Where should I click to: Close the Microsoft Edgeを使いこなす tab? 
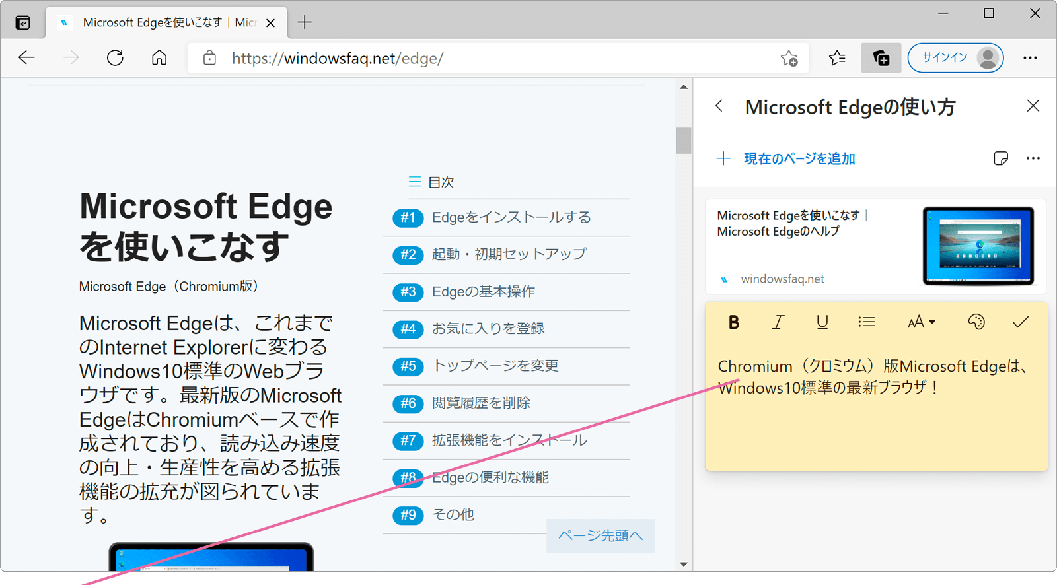270,23
